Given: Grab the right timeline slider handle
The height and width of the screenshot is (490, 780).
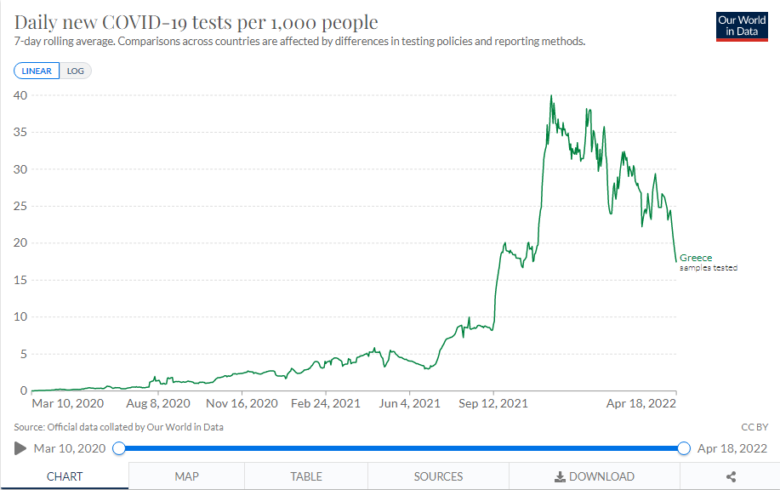Looking at the screenshot, I should tap(684, 448).
